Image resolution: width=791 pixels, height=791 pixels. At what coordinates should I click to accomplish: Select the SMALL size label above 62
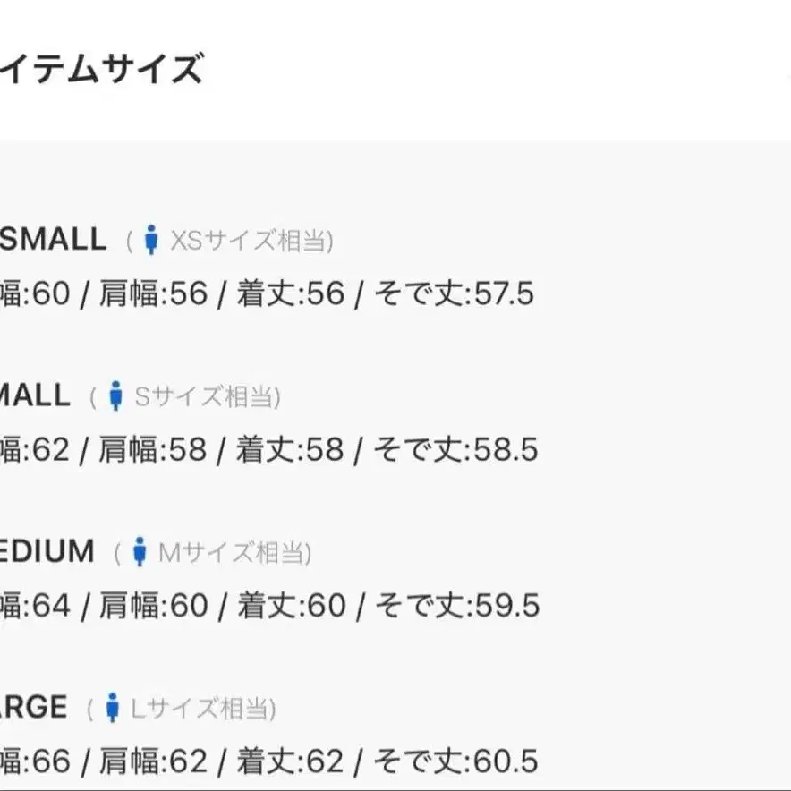(34, 395)
